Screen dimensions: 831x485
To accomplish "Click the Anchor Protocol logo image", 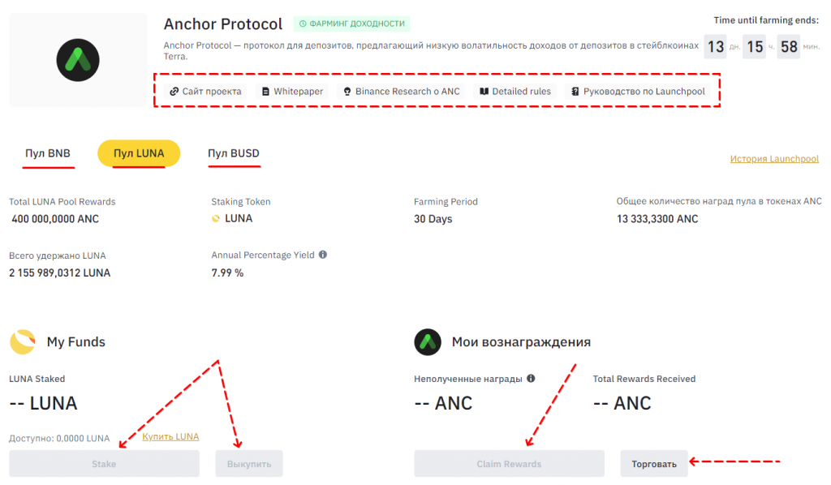I will (78, 59).
